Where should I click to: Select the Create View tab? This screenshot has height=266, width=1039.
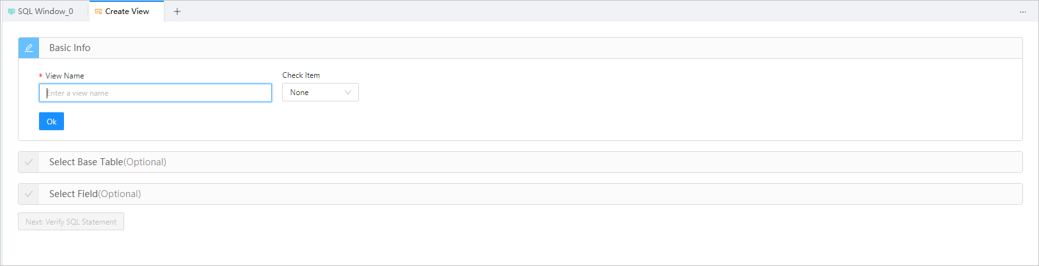pos(127,11)
